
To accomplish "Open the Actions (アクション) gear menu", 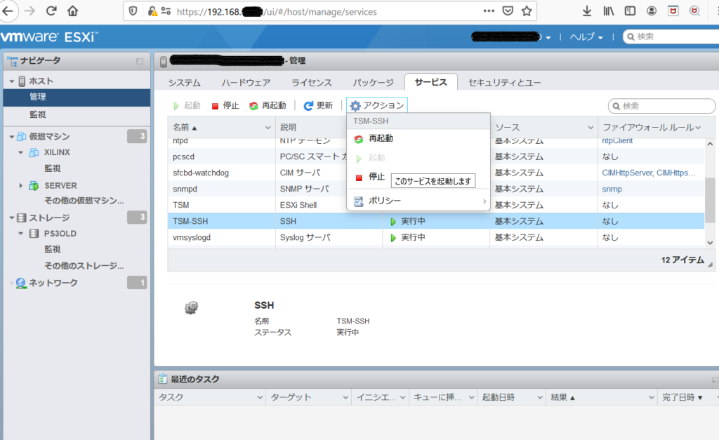I will coord(377,105).
